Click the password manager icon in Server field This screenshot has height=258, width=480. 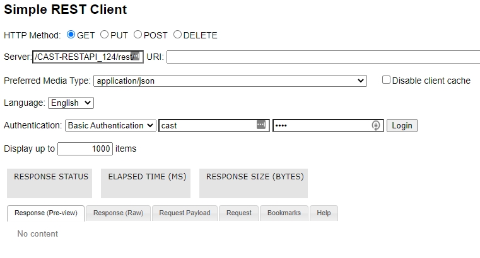tap(136, 57)
